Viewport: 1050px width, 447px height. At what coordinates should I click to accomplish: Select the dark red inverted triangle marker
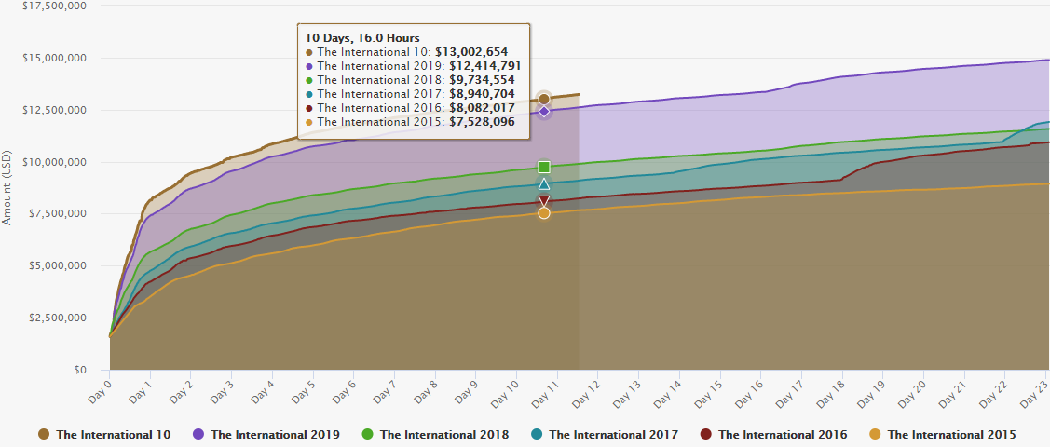tap(544, 201)
